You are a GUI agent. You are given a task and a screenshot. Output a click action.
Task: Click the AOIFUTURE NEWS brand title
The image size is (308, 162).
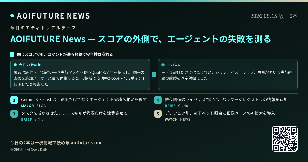[x=53, y=16]
